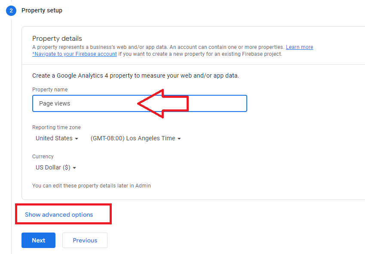Screen dimensions: 365x254
Task: Expand Show advanced options
Action: click(59, 215)
